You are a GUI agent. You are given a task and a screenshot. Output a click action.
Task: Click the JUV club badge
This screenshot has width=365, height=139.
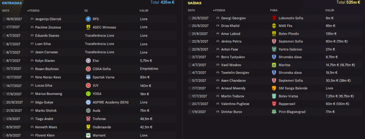(88, 85)
